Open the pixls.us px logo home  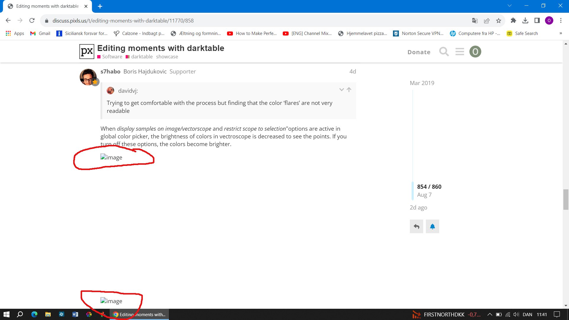(87, 52)
